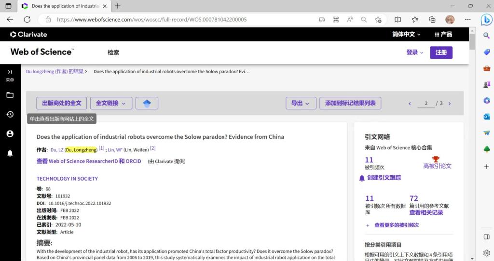Screen dimensions: 494x261
Task: Click 创建引文跟踪 citation alert link
Action: pyautogui.click(x=384, y=178)
